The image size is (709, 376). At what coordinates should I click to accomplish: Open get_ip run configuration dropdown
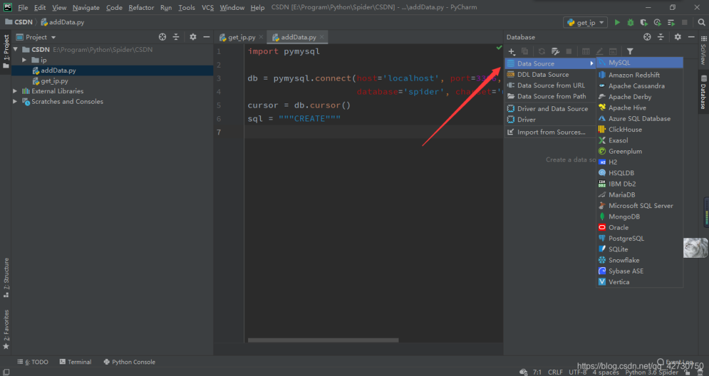585,22
